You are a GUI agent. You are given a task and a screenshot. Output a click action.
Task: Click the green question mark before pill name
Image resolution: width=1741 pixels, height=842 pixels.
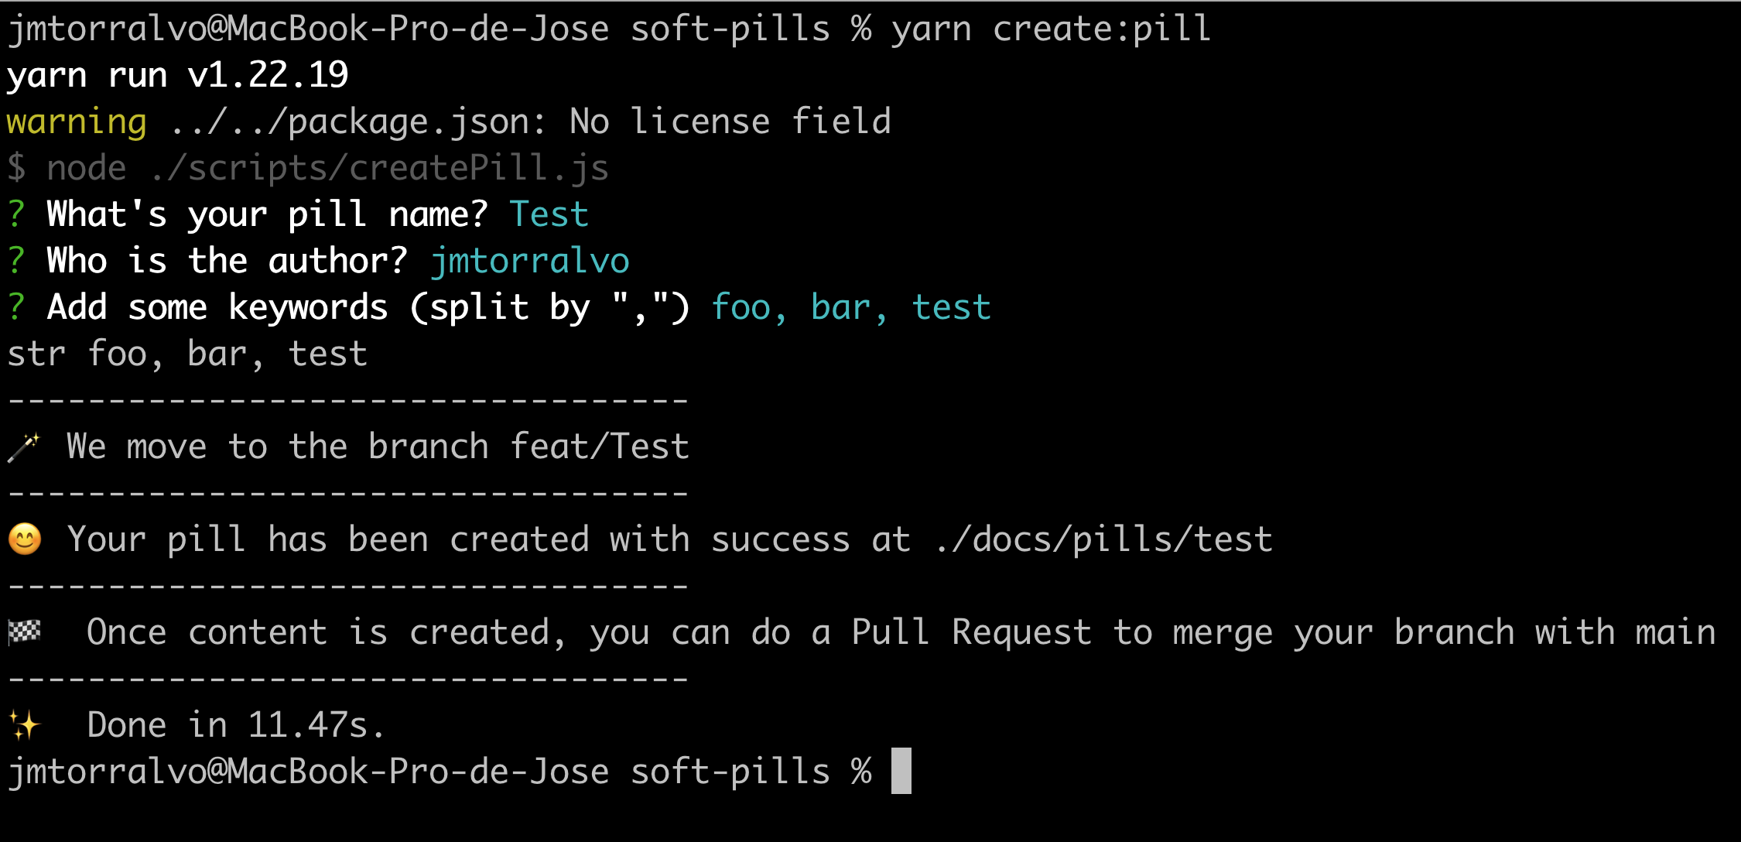click(15, 214)
